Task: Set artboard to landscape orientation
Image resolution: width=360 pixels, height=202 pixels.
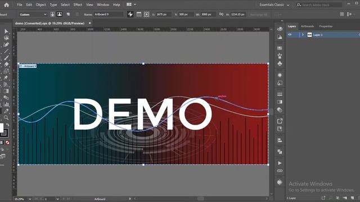Action: click(x=60, y=14)
